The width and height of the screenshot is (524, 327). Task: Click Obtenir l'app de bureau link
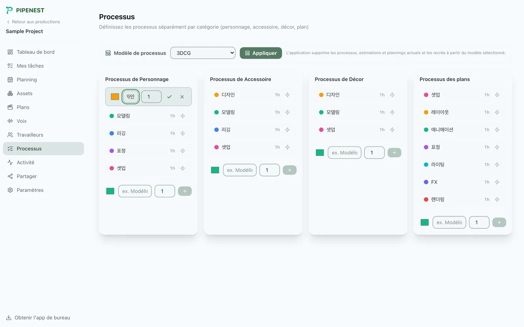point(38,318)
